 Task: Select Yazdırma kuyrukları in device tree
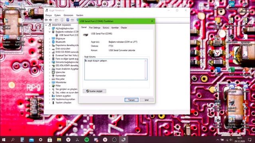[x=65, y=99]
